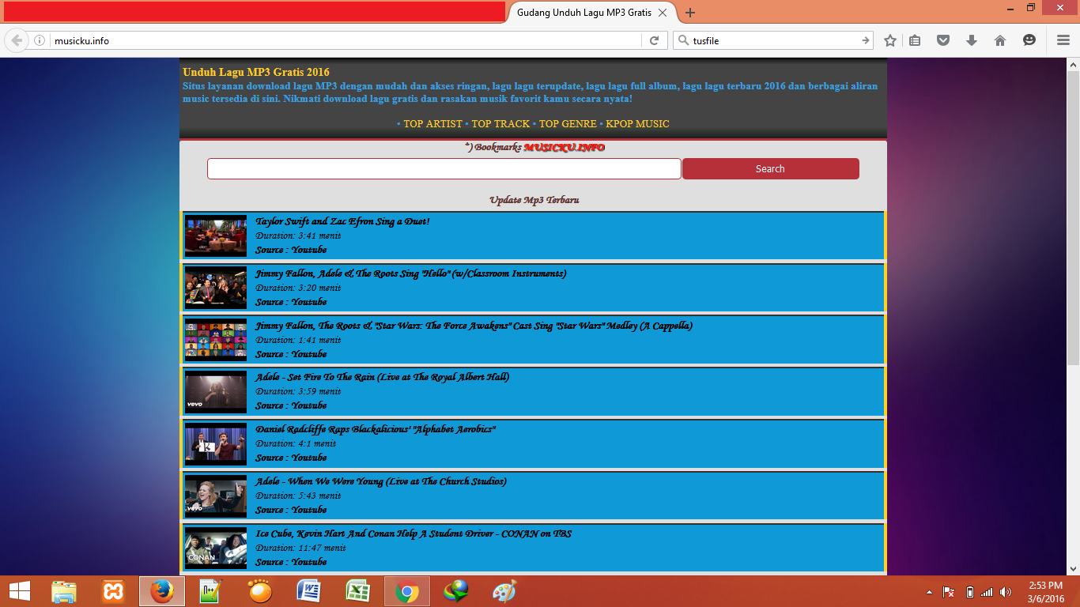Click title "Jimmy Fallon, Adele & The Roots Sing Hello"
This screenshot has width=1080, height=607.
410,273
